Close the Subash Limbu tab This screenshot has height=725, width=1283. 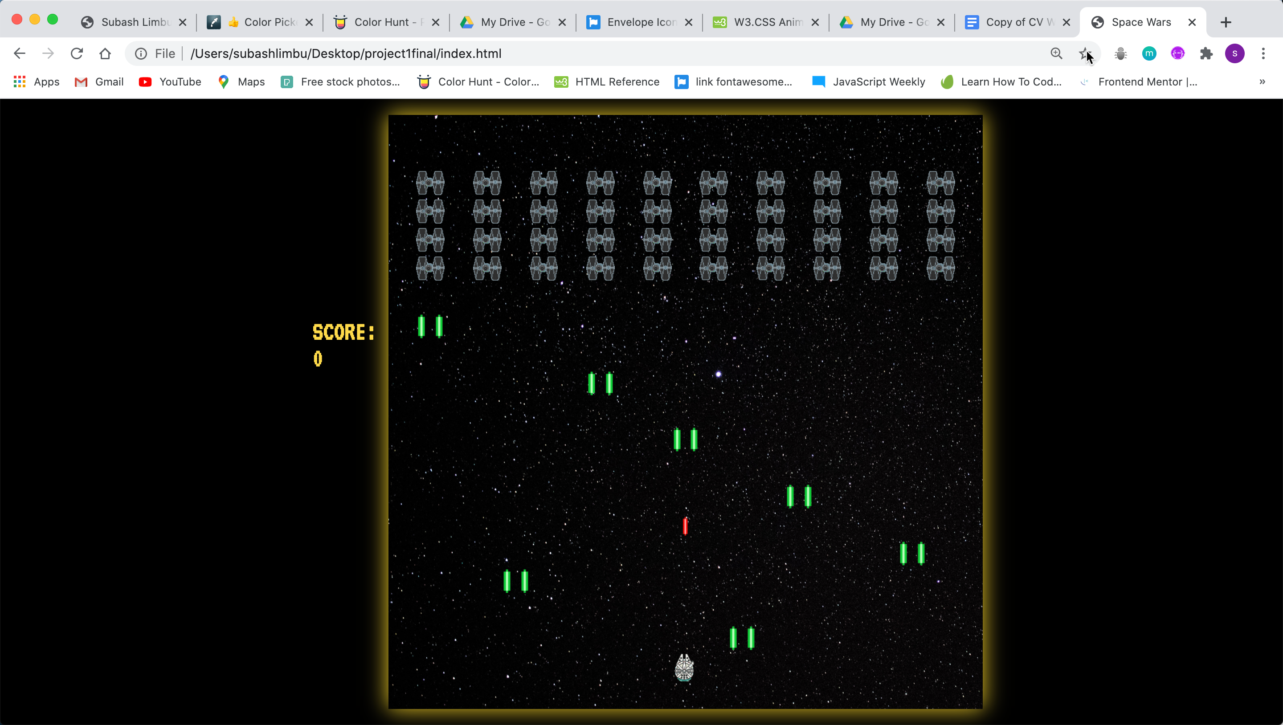click(183, 22)
